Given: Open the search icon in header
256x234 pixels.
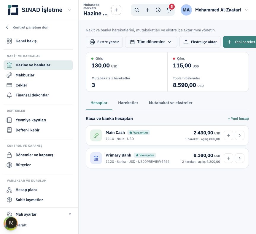Looking at the screenshot, I should click(x=137, y=10).
